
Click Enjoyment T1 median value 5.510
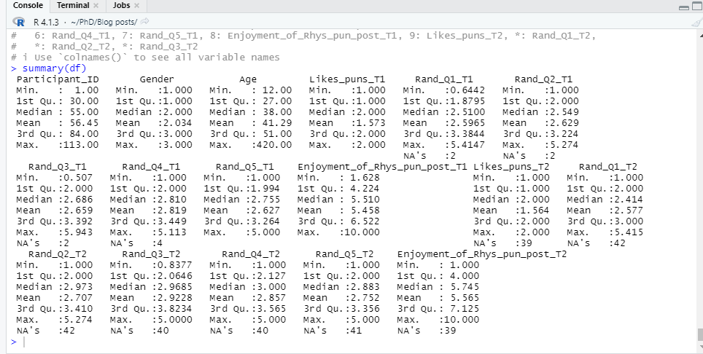pyautogui.click(x=365, y=200)
